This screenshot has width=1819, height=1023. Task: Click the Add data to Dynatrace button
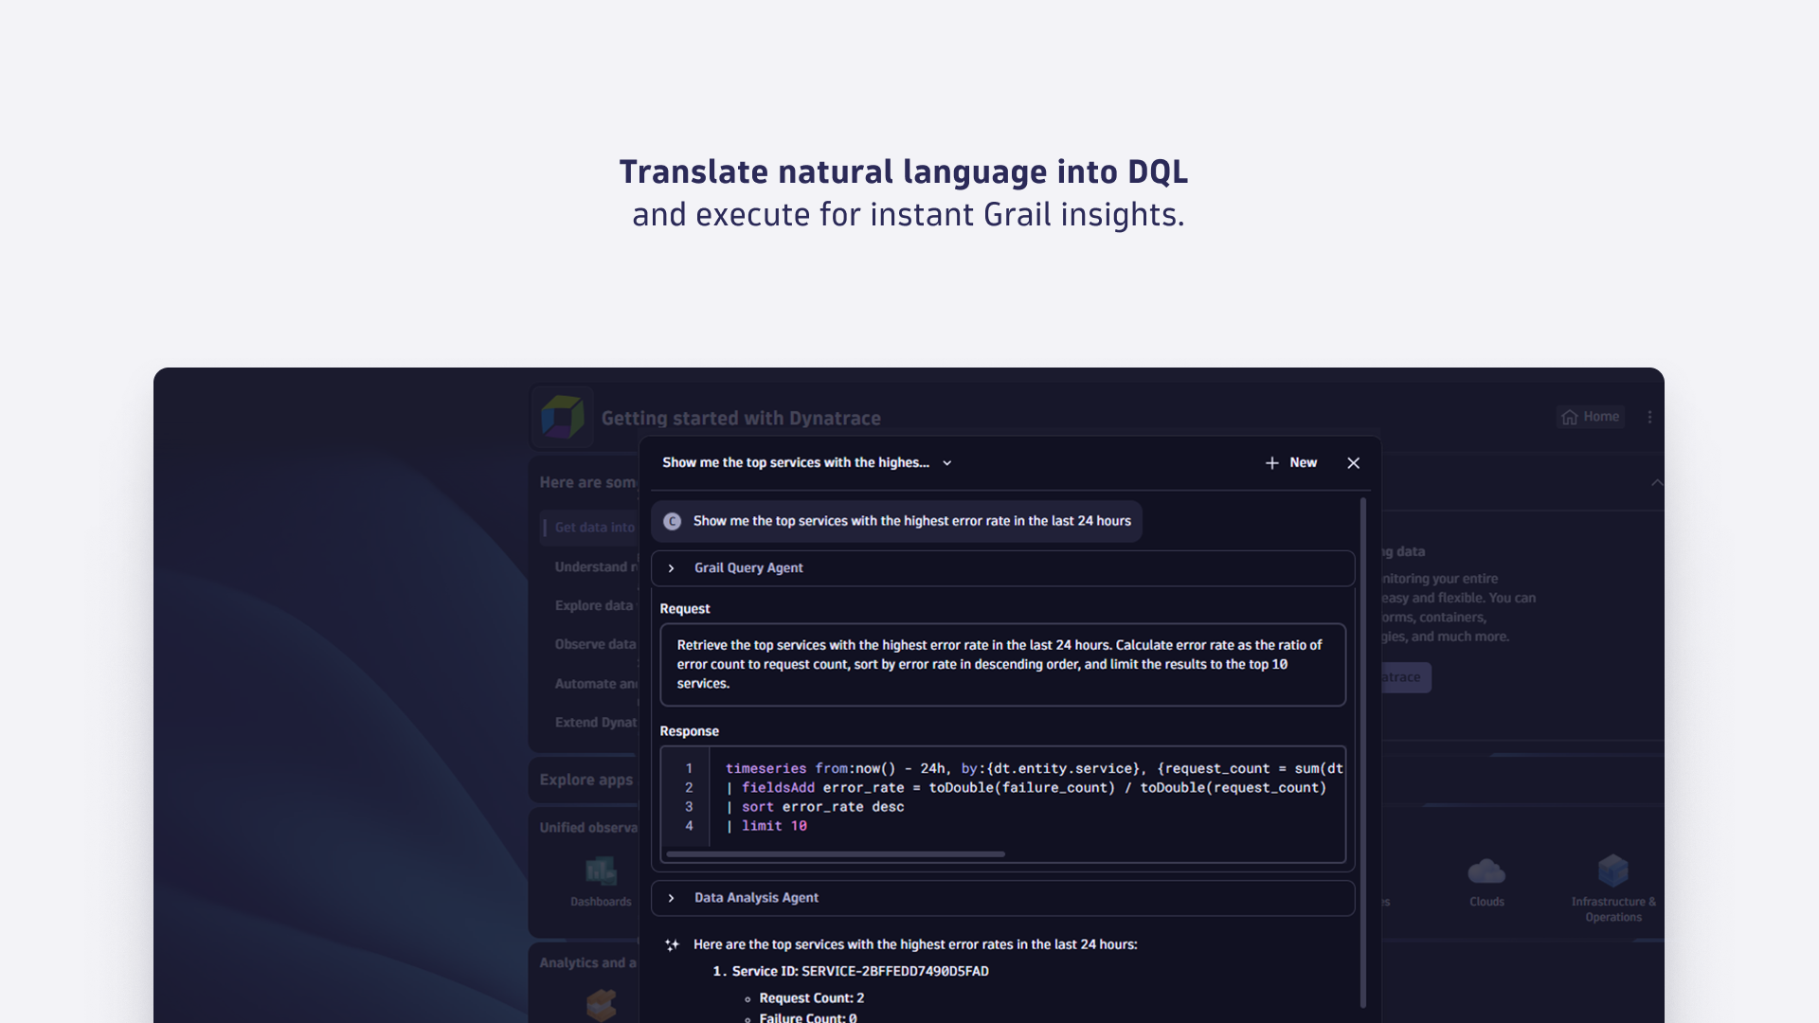(x=1400, y=677)
